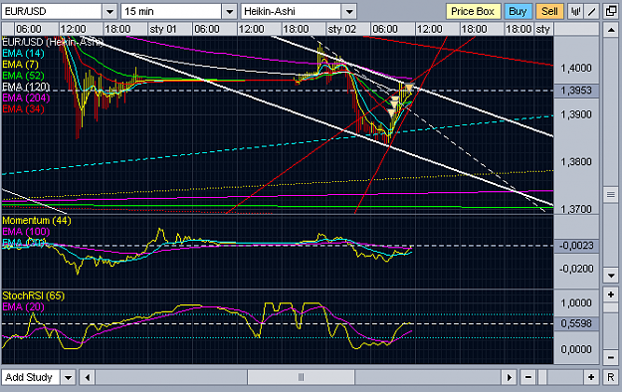Click the EMA (7) legend label
The height and width of the screenshot is (392, 622).
(20, 65)
